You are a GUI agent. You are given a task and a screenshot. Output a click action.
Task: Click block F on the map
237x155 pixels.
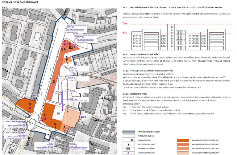pos(67,60)
